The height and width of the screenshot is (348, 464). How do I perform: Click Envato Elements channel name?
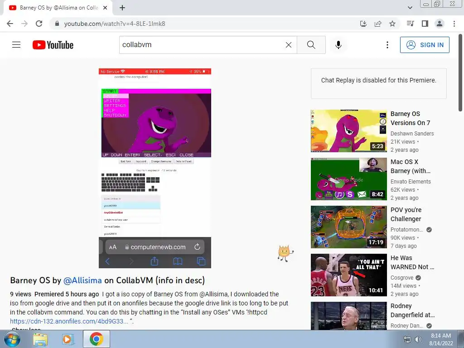click(x=411, y=181)
